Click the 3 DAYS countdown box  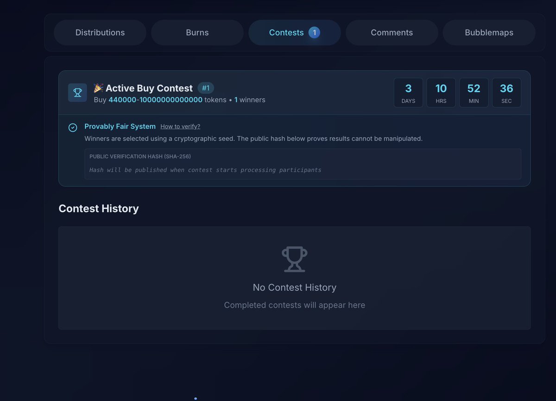[408, 93]
